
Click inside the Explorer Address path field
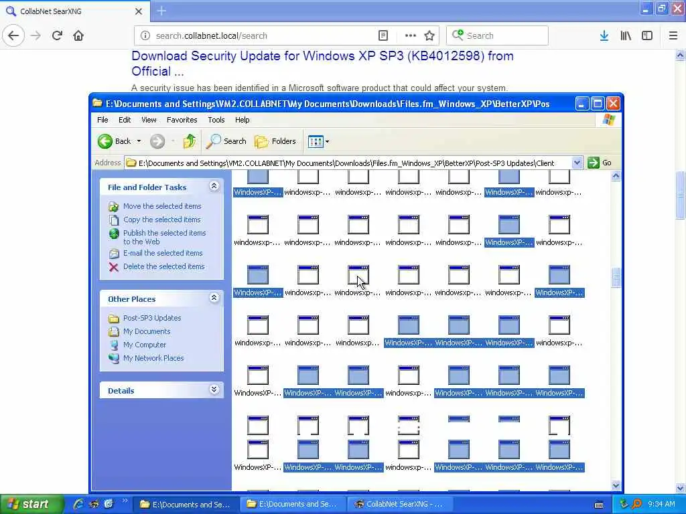(x=348, y=163)
